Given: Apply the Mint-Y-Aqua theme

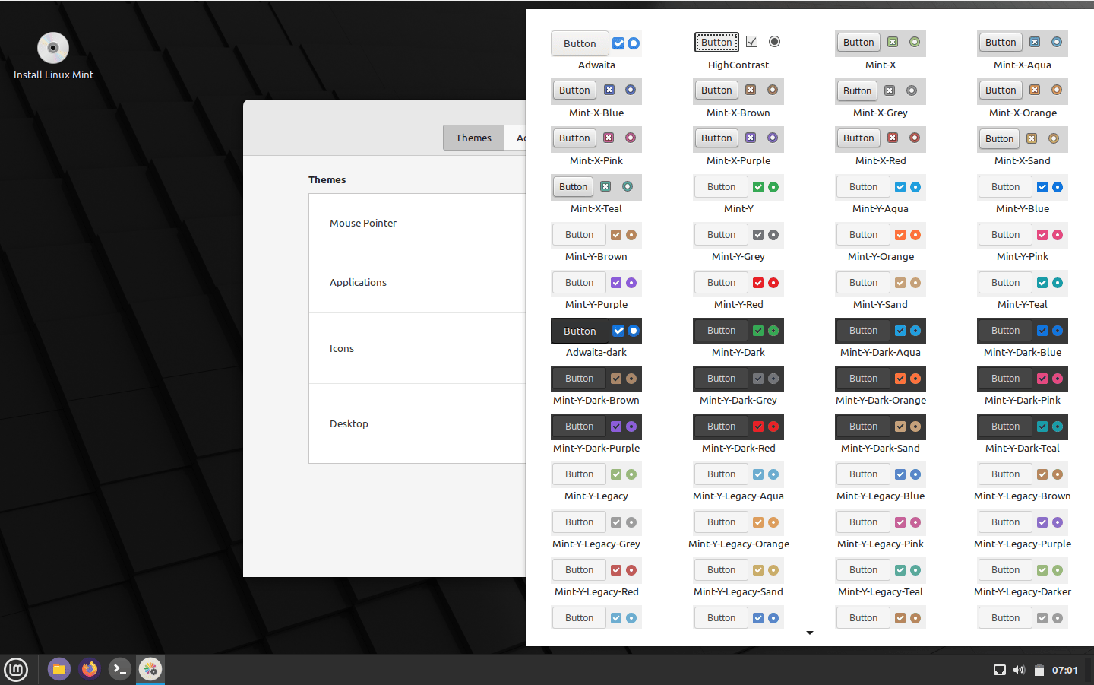Looking at the screenshot, I should click(x=881, y=195).
